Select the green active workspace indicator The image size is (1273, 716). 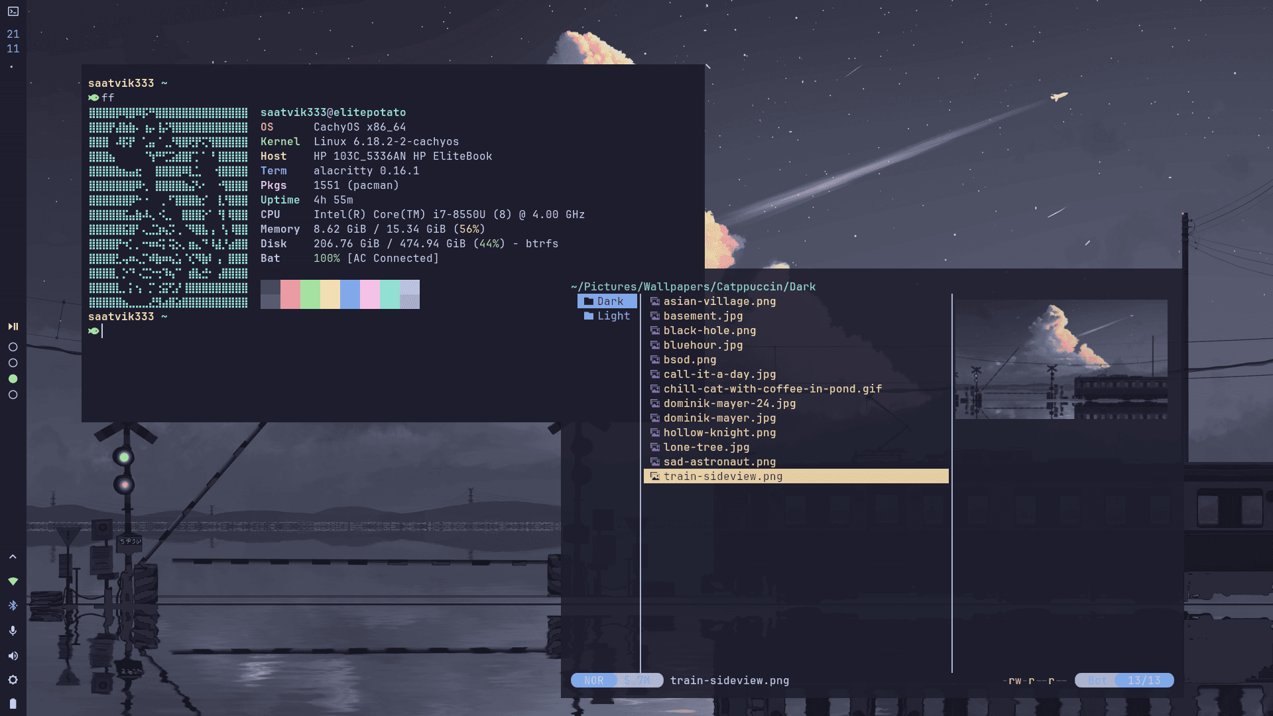pos(13,379)
